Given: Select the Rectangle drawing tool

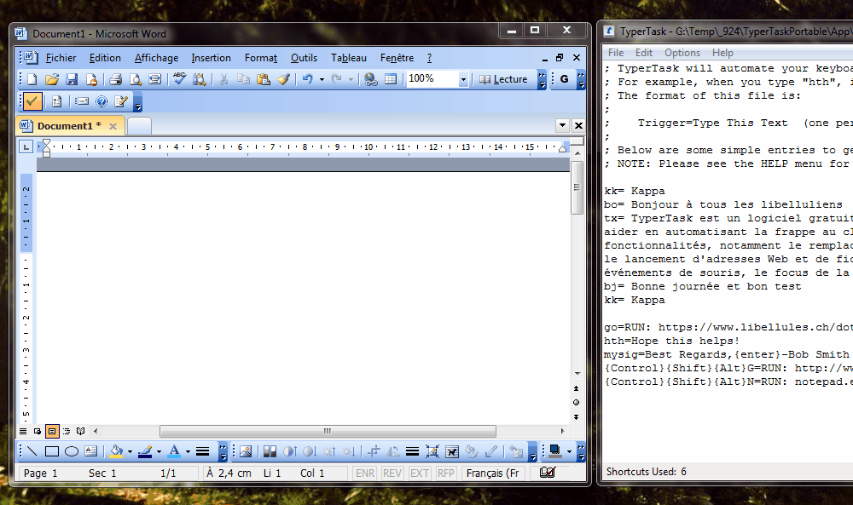Looking at the screenshot, I should [52, 451].
